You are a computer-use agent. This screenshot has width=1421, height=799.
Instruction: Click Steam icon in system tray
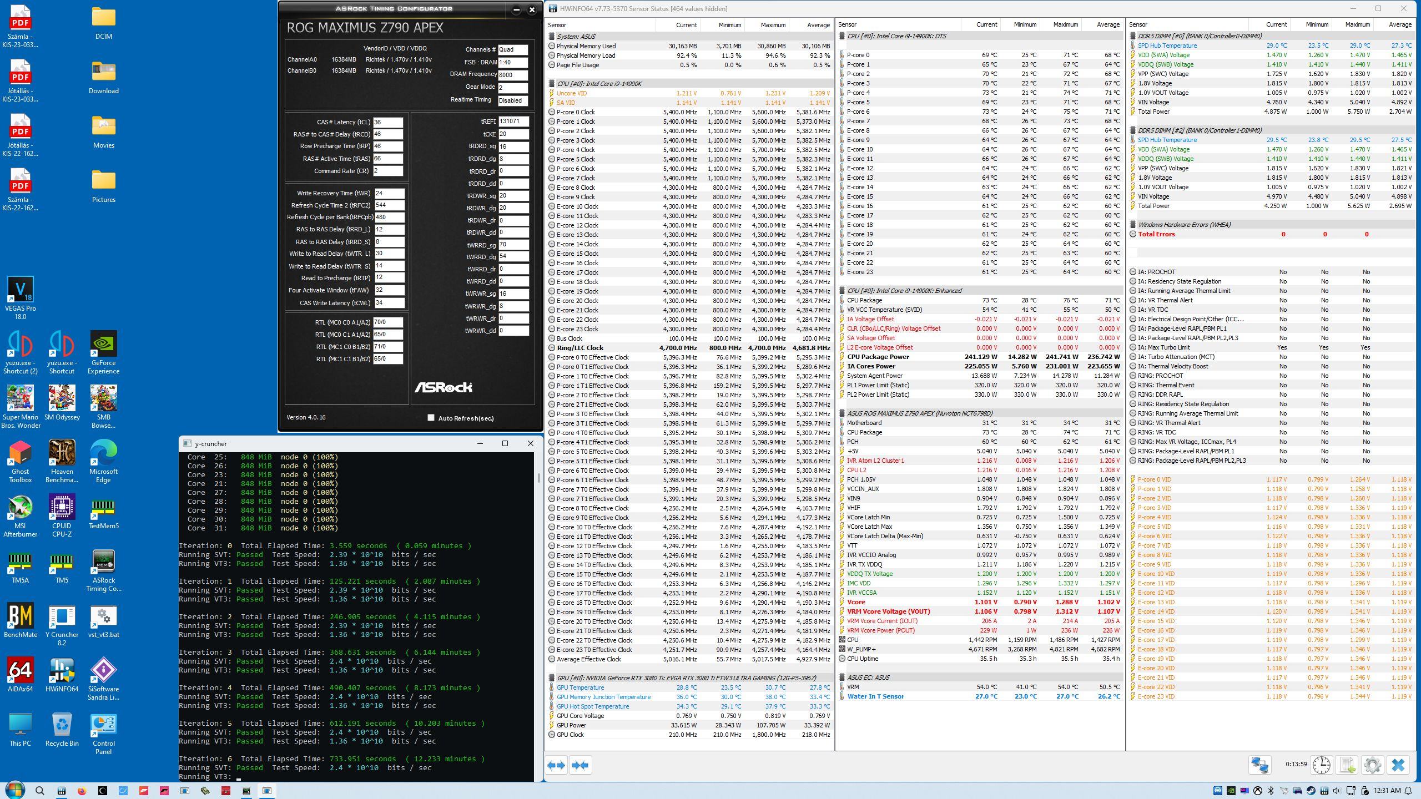(1311, 791)
